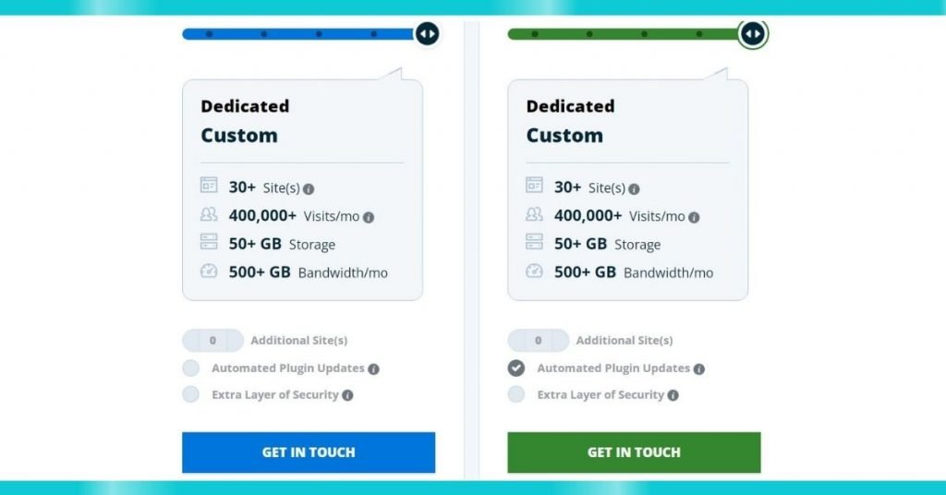
Task: Enable Automated Plugin Updates in the left plan
Action: click(x=190, y=368)
